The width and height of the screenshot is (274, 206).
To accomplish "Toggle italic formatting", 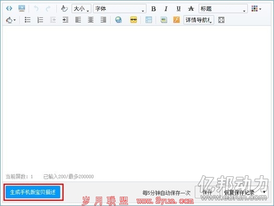I will point(166,8).
